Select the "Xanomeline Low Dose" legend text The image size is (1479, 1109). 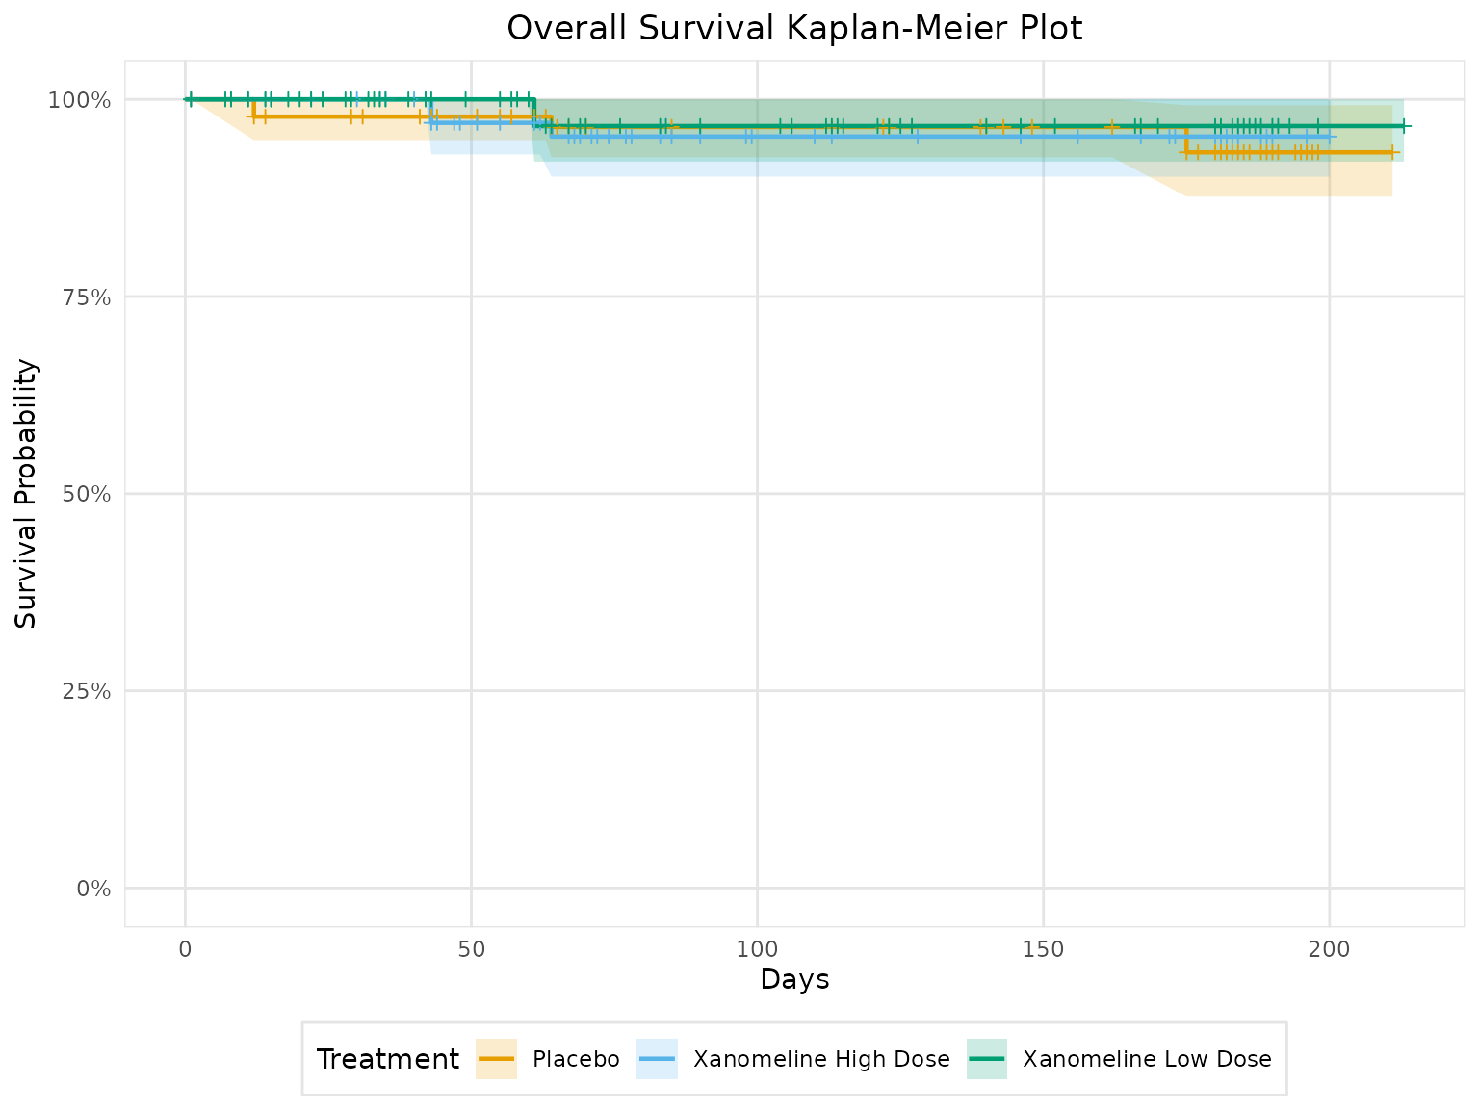click(x=1147, y=1059)
